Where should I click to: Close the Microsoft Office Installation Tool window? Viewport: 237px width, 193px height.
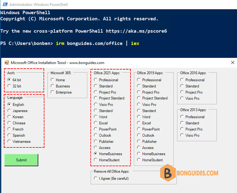233,62
